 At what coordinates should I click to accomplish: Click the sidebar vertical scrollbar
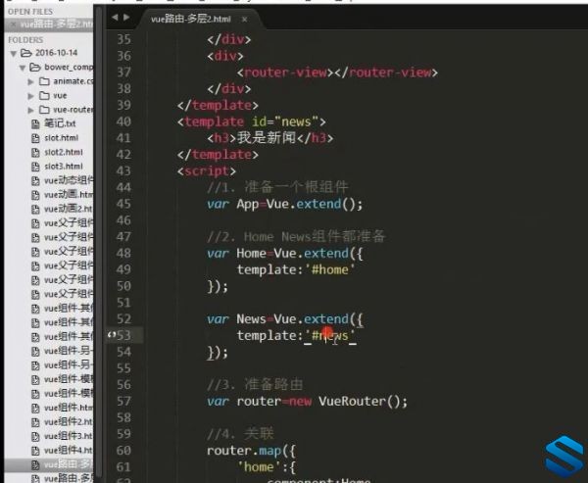99,240
